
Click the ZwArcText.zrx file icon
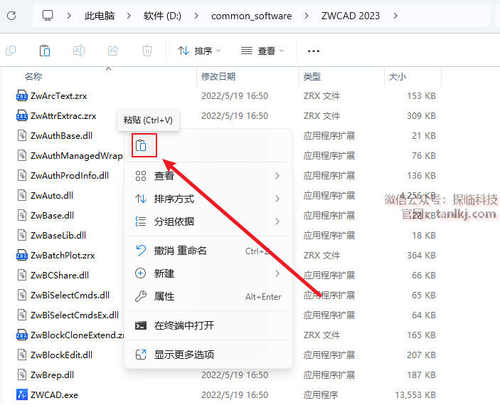21,96
